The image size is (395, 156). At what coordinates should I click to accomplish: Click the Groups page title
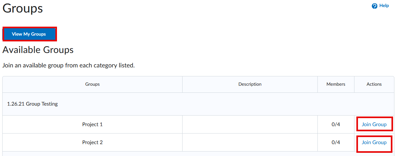[23, 8]
